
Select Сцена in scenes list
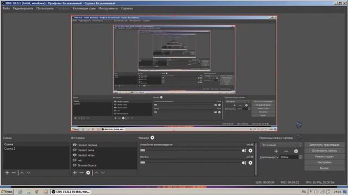click(36, 144)
